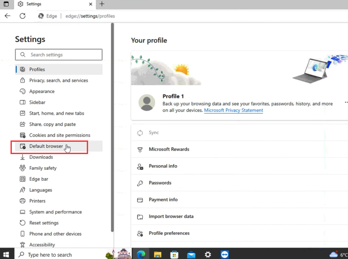348x259 pixels.
Task: Refresh the page with reload button
Action: tap(22, 16)
